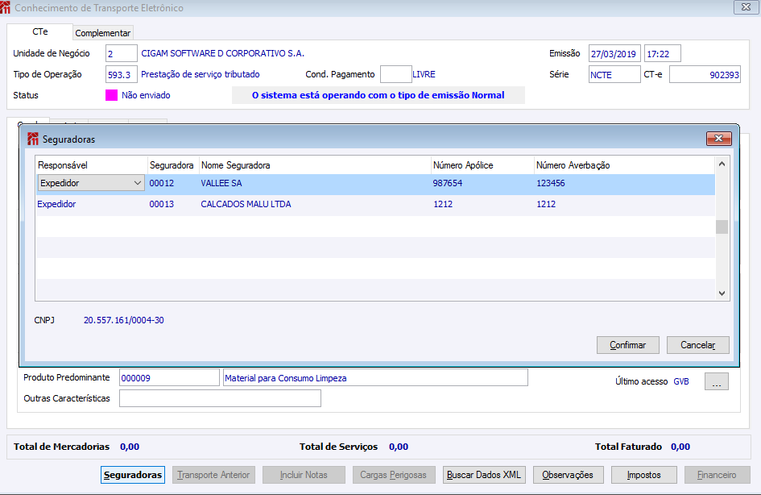Confirm the Seguradoras dialog
Screen dimensions: 761x495
[627, 345]
